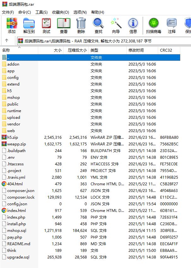Click the 2023/5/4 11:15 modified time

click(142, 231)
